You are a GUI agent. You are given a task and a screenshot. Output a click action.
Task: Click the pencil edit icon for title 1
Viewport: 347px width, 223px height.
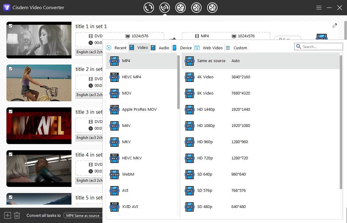point(335,26)
